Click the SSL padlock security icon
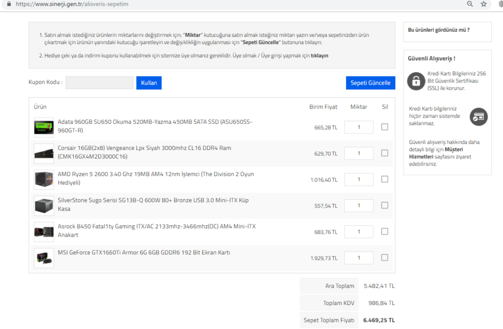The height and width of the screenshot is (329, 503). (x=416, y=81)
